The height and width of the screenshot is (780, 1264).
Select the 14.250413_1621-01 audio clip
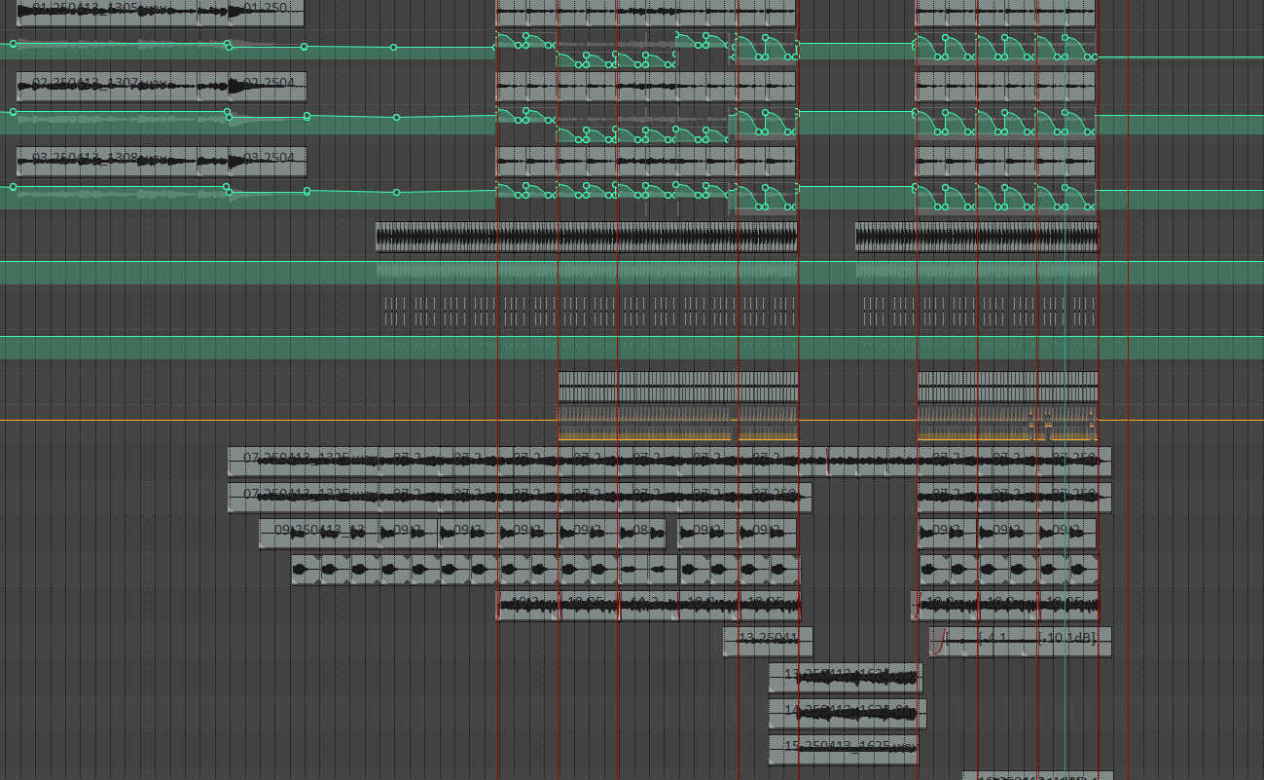(848, 714)
